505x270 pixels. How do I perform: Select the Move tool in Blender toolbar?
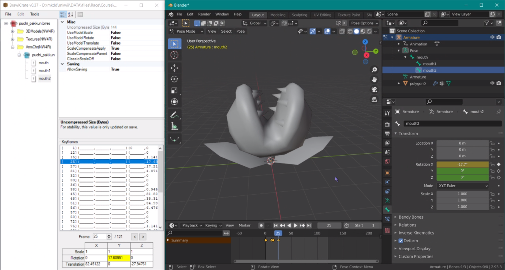(x=174, y=68)
